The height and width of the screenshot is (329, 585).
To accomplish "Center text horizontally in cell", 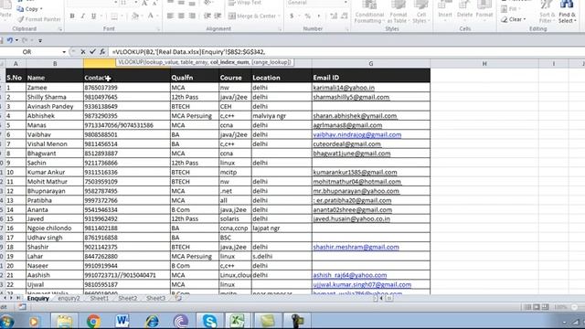I will (x=181, y=16).
